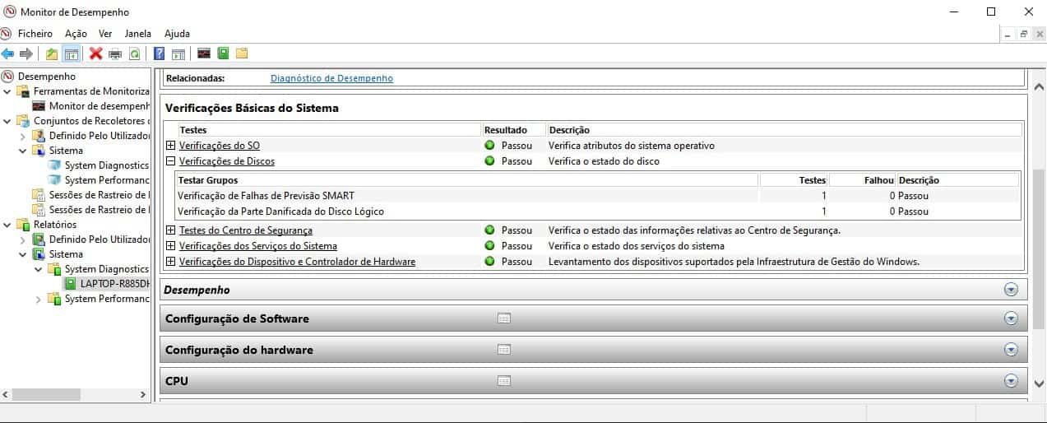
Task: Expand the CPU section chevron
Action: click(x=1011, y=381)
